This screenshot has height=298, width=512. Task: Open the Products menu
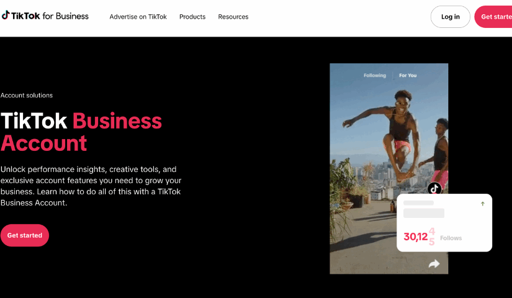pyautogui.click(x=192, y=17)
